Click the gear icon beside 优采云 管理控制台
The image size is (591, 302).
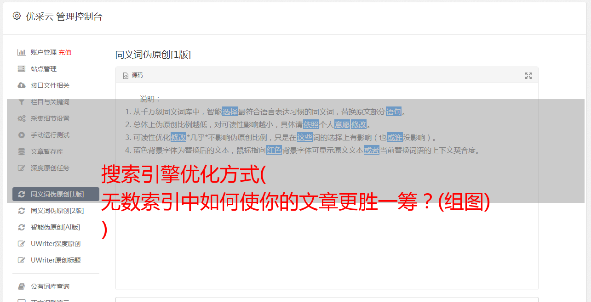click(x=17, y=16)
